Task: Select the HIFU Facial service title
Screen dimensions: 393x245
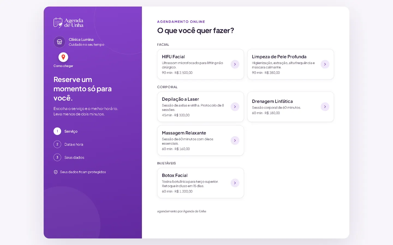Action: point(173,57)
